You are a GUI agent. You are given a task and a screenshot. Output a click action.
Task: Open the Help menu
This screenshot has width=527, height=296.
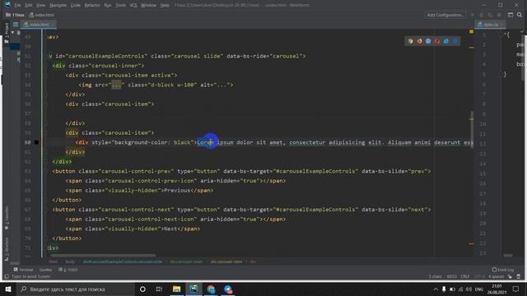click(165, 6)
